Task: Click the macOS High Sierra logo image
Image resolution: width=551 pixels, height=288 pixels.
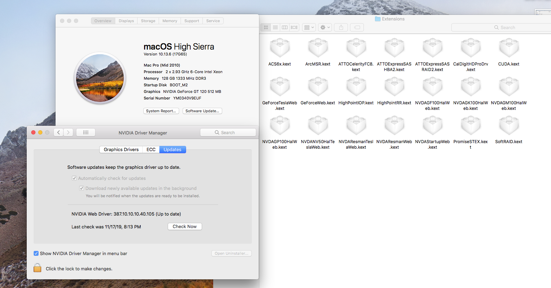Action: pyautogui.click(x=100, y=78)
